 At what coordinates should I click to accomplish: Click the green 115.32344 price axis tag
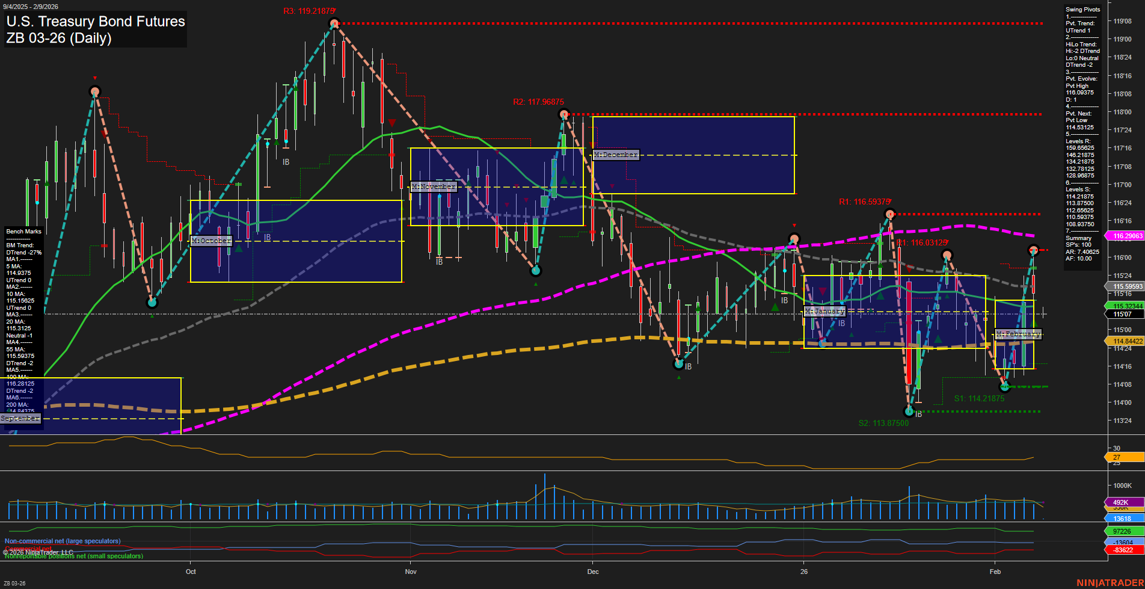coord(1125,306)
